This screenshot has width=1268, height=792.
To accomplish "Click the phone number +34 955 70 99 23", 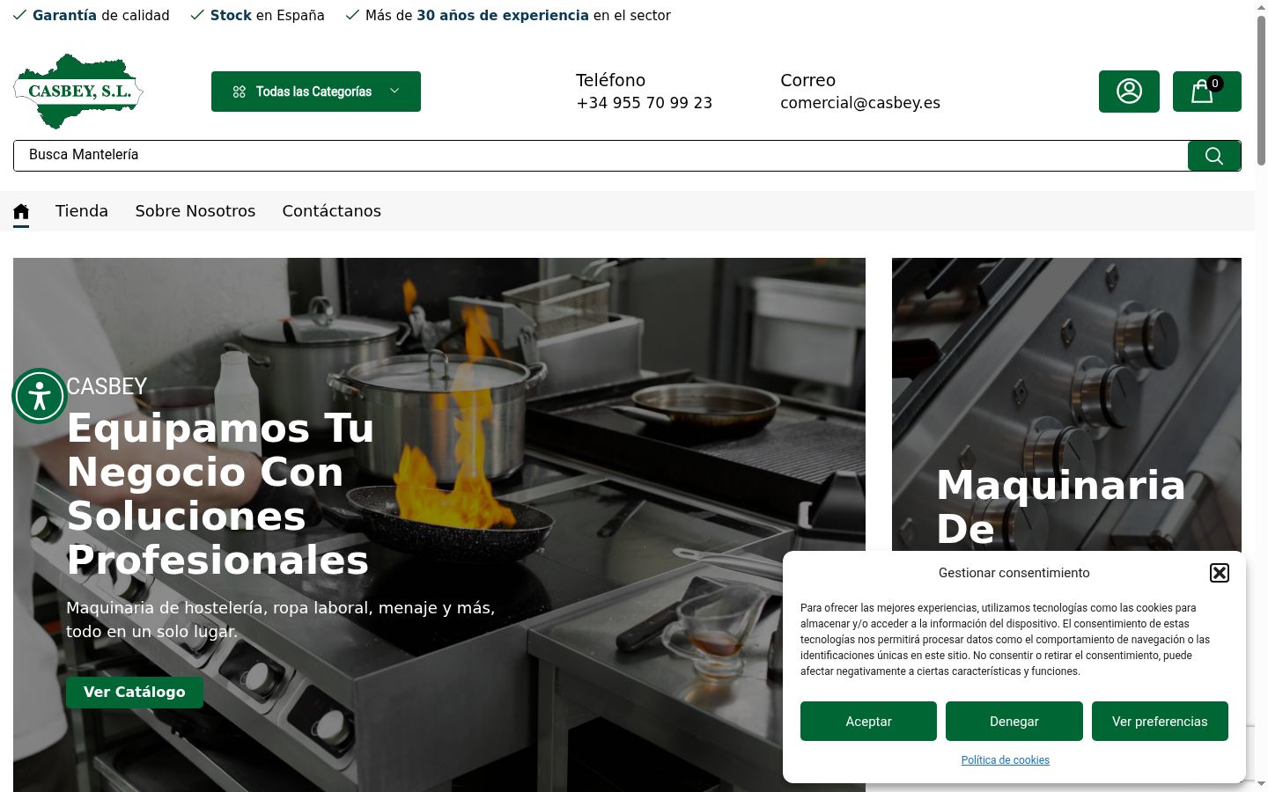I will click(645, 103).
